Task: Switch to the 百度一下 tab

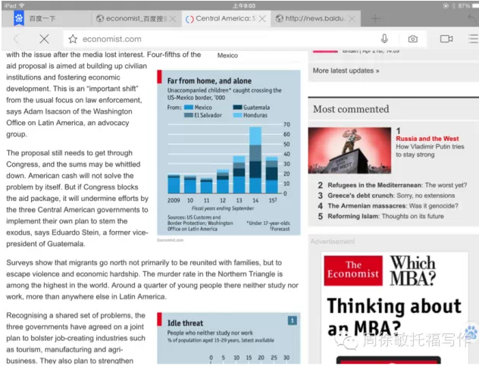Action: [x=45, y=17]
